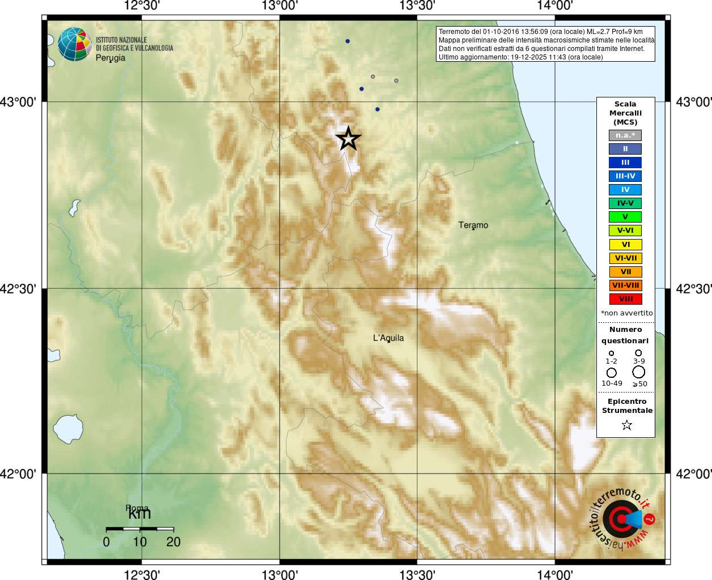Select the III-IV intensity legend swatch
Image resolution: width=712 pixels, height=580 pixels.
625,176
